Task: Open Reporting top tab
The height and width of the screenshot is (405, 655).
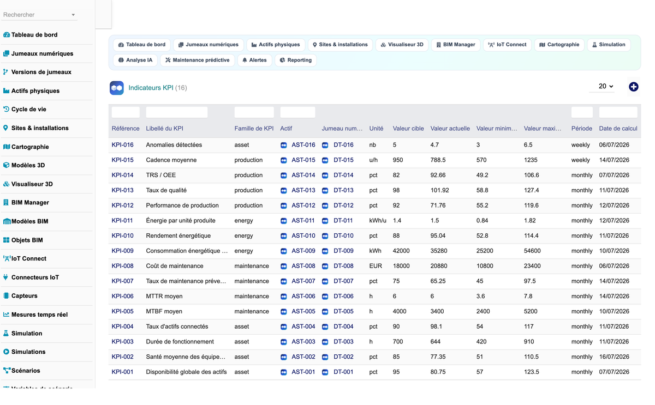Action: pyautogui.click(x=295, y=60)
